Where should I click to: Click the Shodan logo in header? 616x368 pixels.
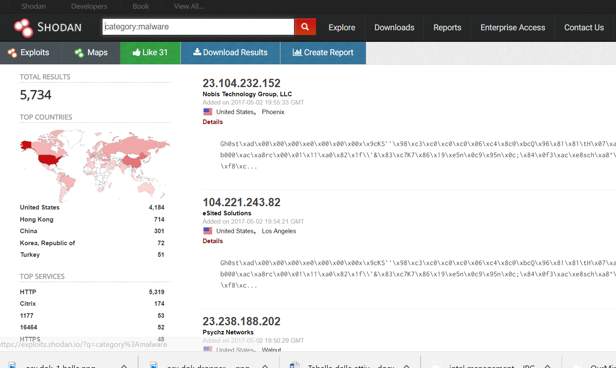pyautogui.click(x=48, y=27)
